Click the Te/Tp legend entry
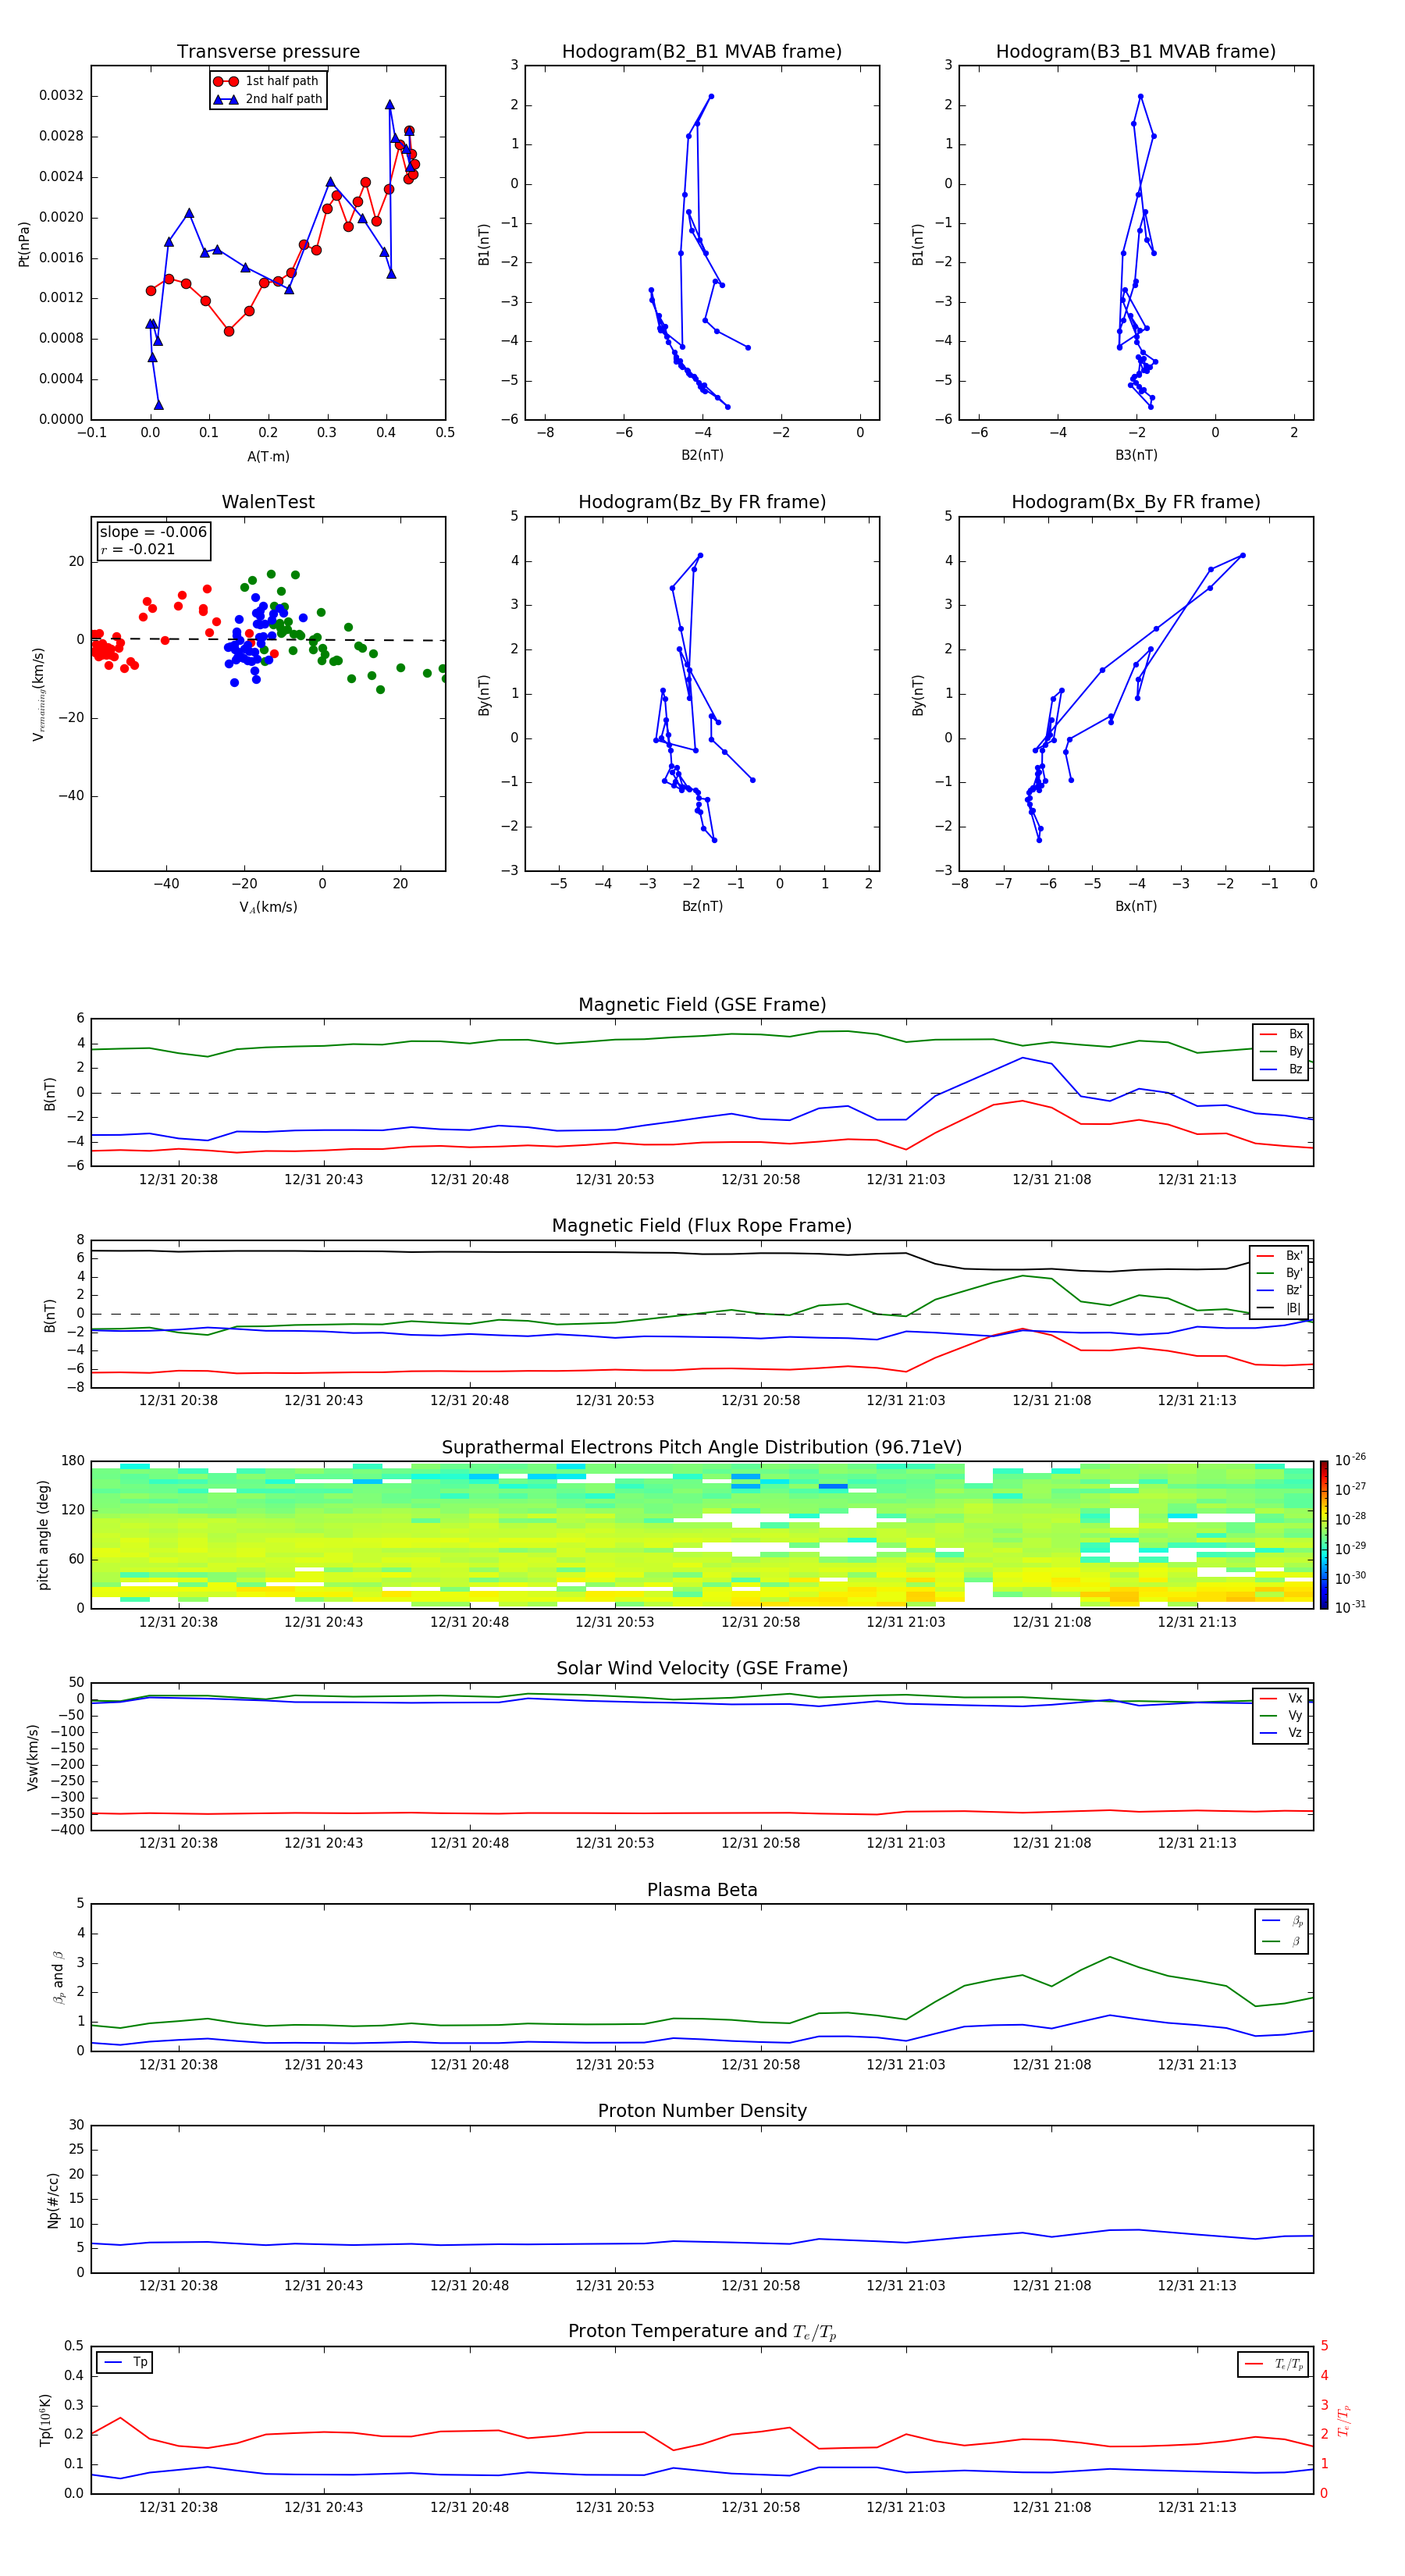Viewport: 1405px width, 2576px height. [1274, 2364]
